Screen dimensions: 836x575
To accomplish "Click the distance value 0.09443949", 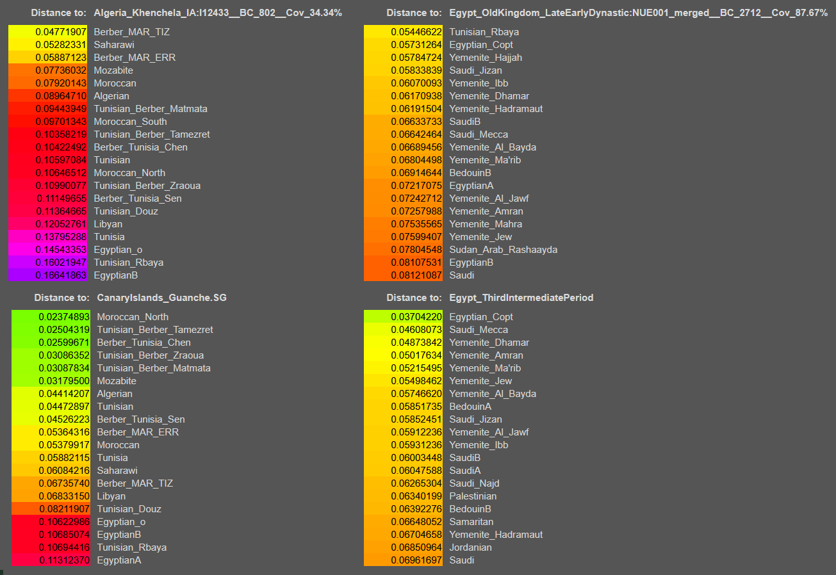I will tap(48, 109).
